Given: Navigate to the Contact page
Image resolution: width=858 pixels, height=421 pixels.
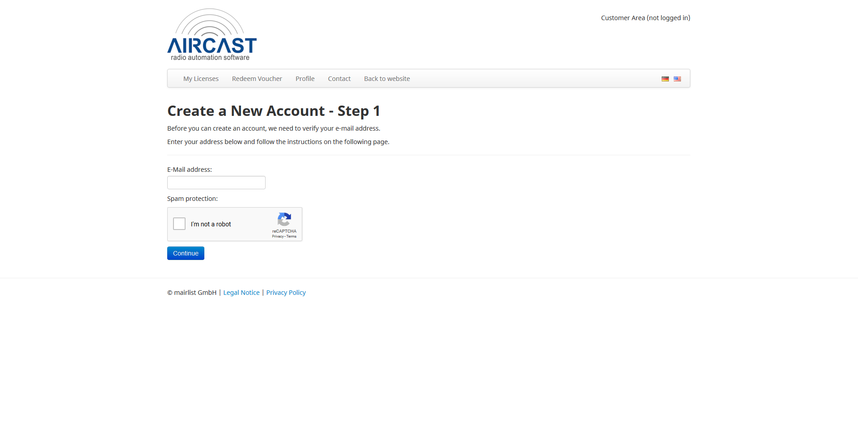Looking at the screenshot, I should [339, 79].
